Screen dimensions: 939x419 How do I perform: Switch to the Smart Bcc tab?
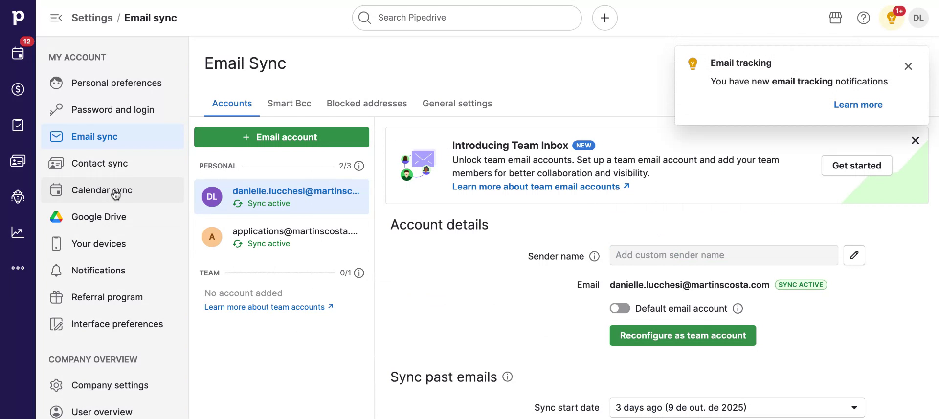point(289,104)
